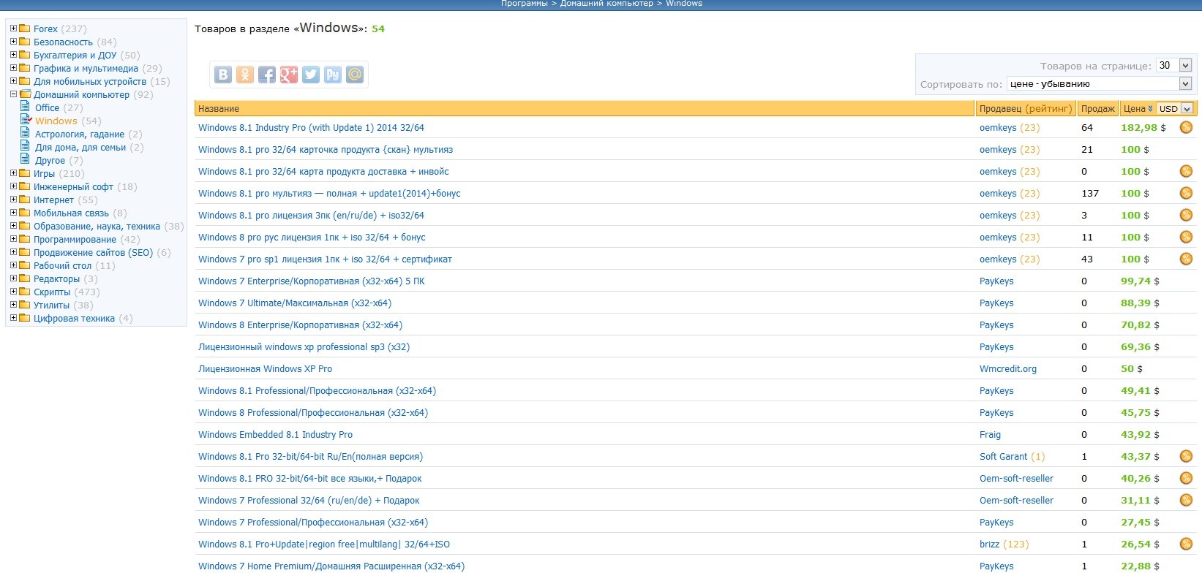Open the USD currency dropdown
This screenshot has height=573, width=1202.
point(1175,109)
